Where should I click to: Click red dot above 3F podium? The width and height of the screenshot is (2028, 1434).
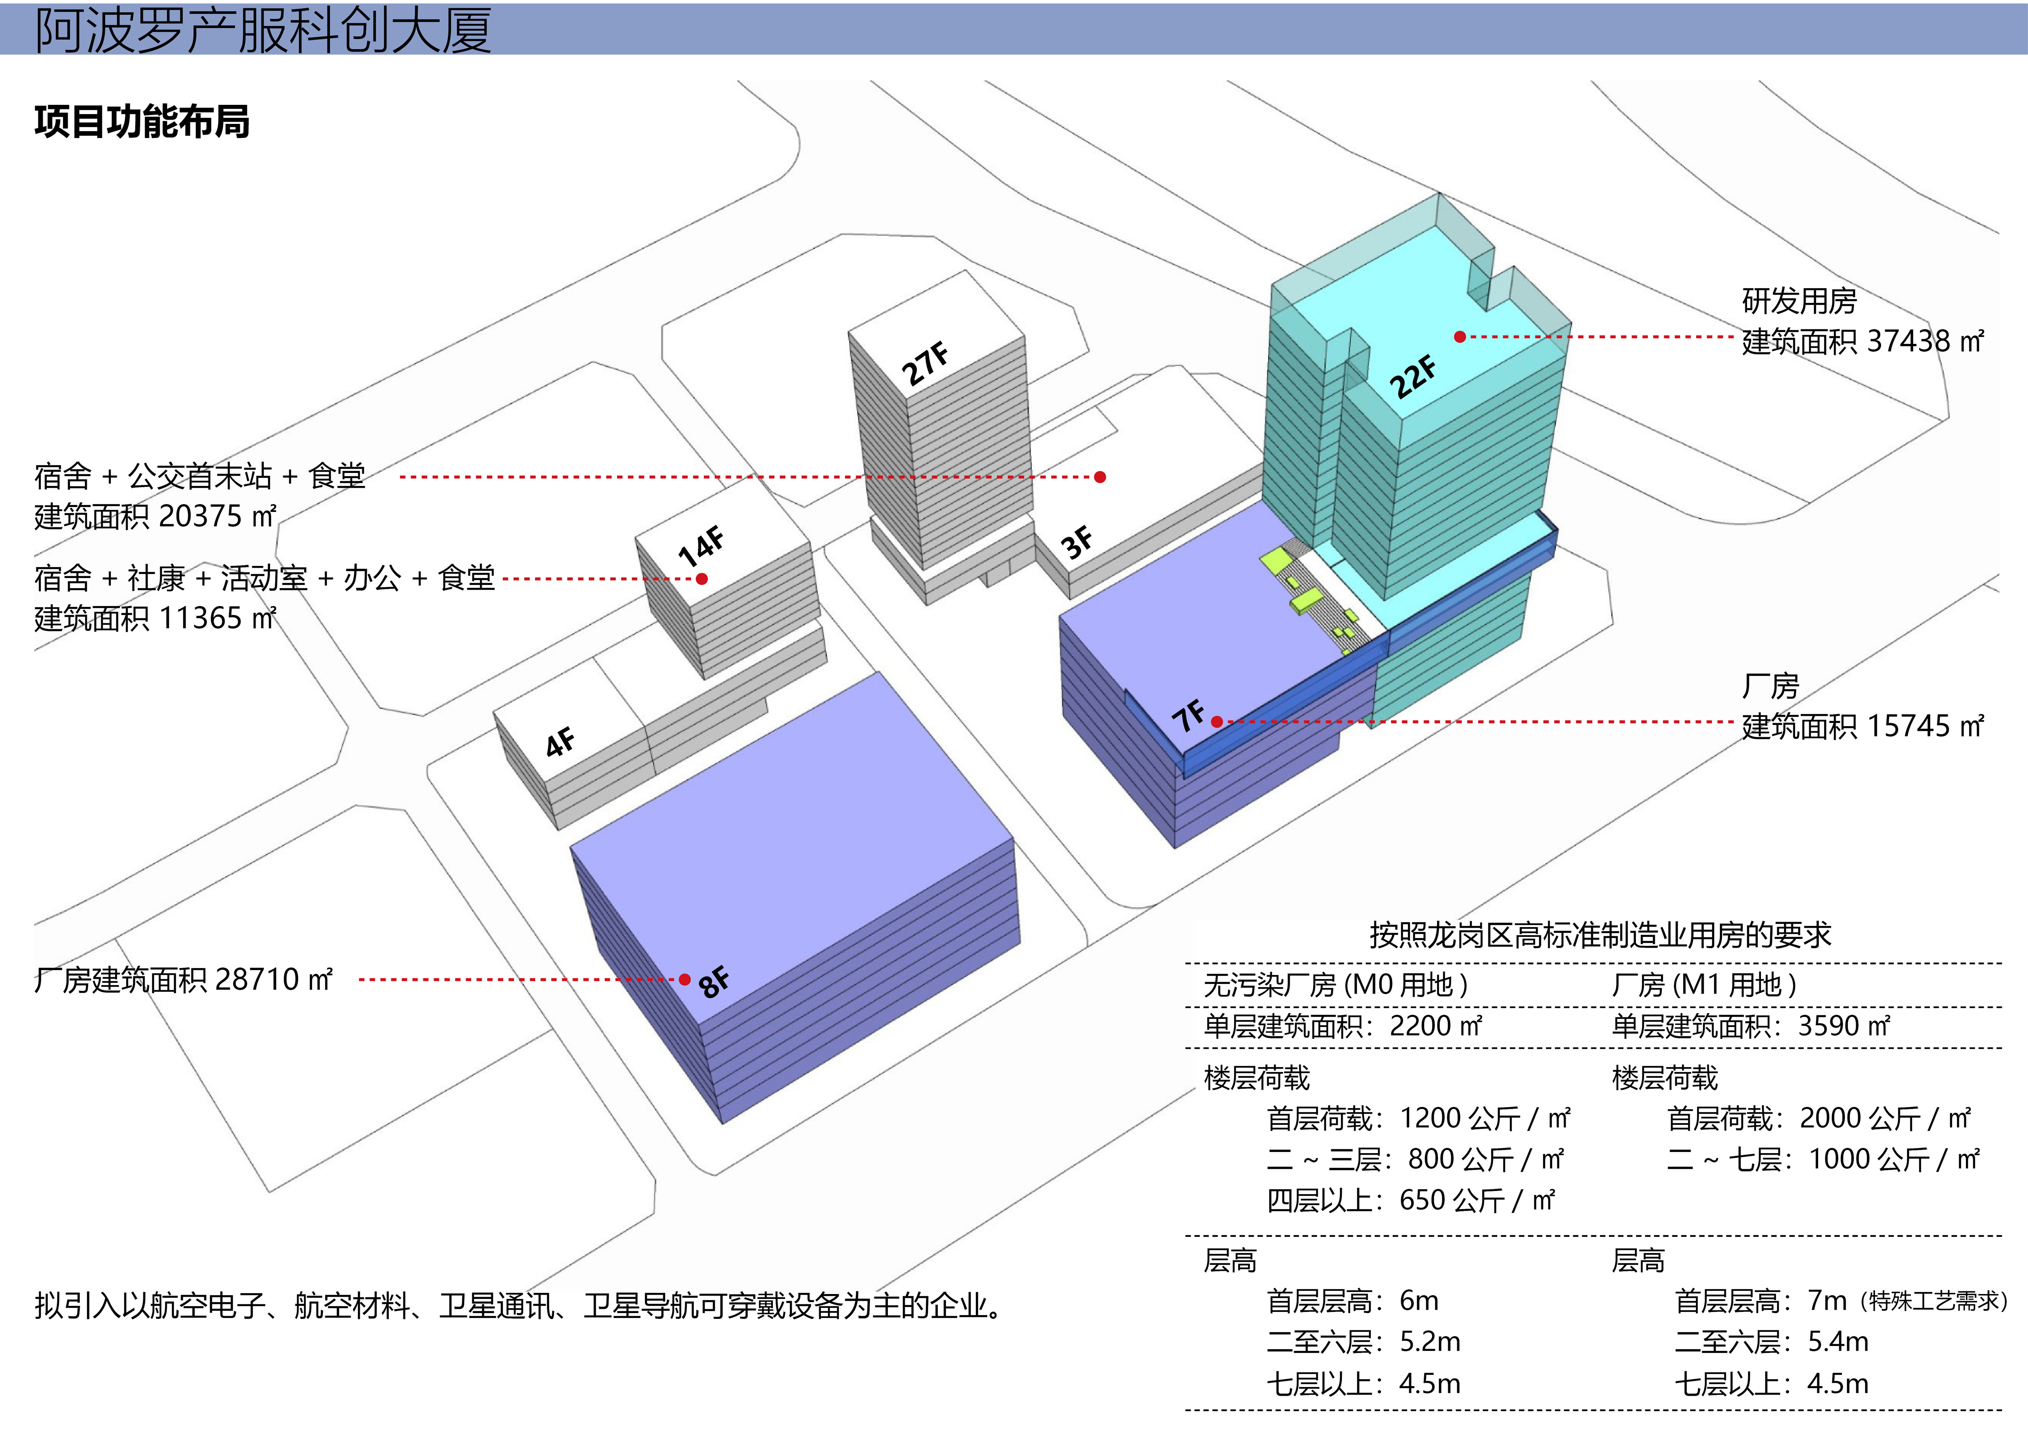point(1100,477)
